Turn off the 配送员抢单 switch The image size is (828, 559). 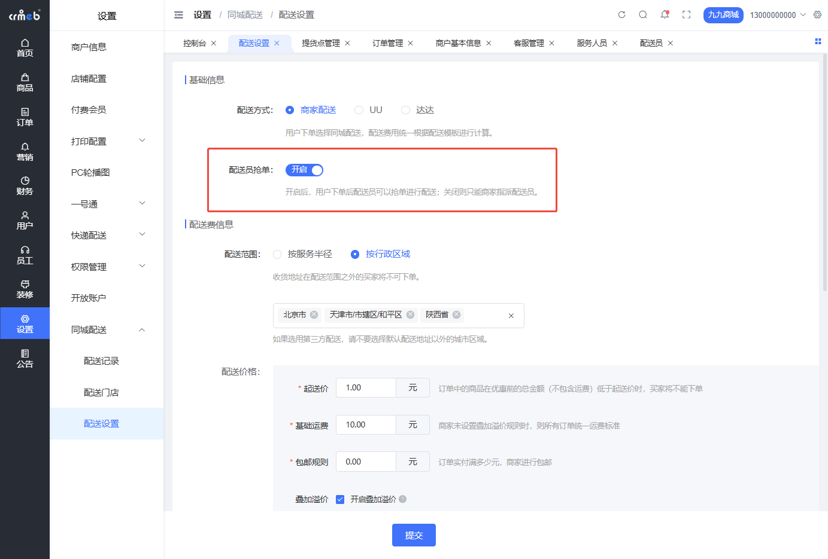(305, 170)
